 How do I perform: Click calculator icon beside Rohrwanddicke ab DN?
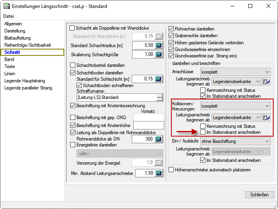(158, 139)
